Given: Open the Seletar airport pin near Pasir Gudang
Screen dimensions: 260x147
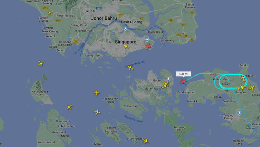Looking at the screenshot, I should point(125,29).
